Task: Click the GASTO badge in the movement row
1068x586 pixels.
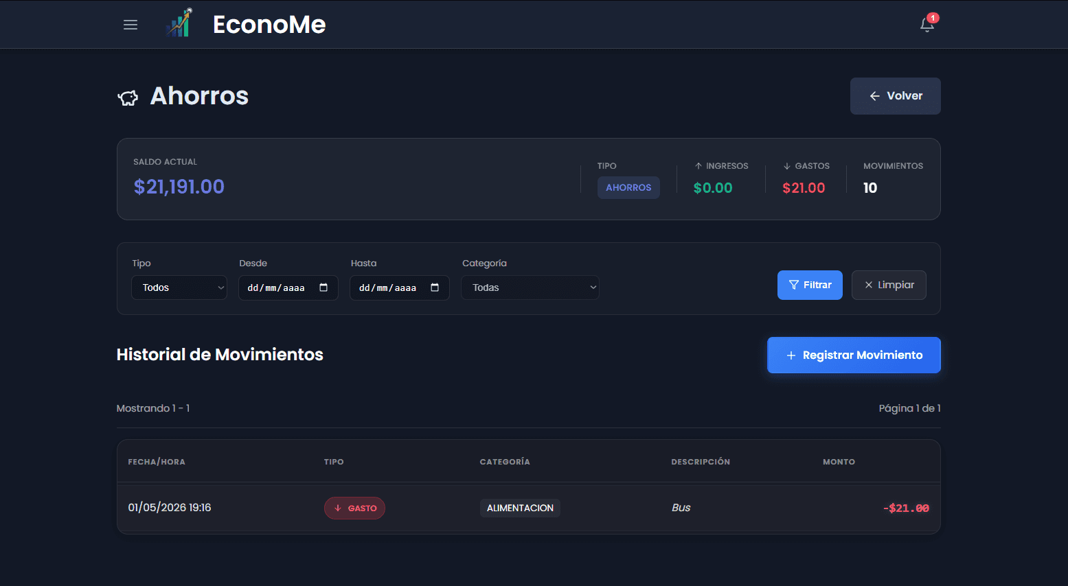Action: point(354,508)
